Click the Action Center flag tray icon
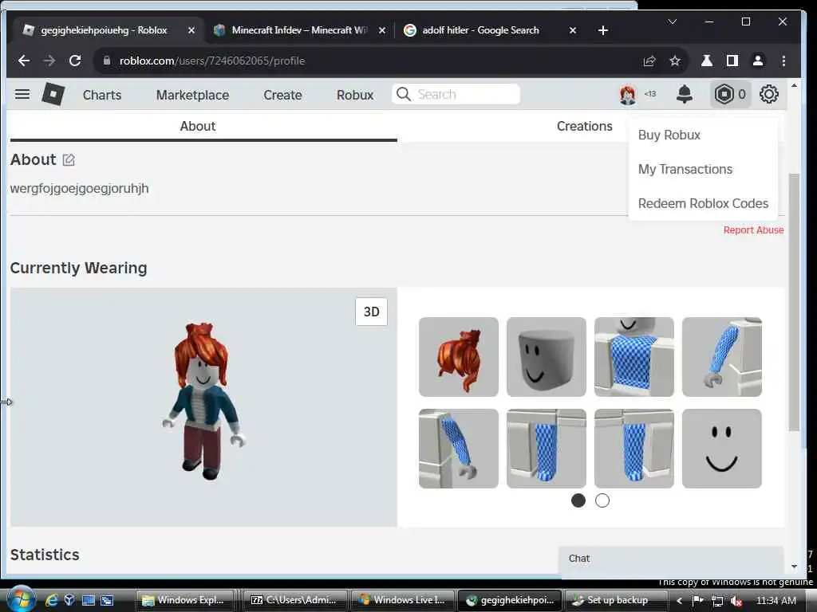The width and height of the screenshot is (817, 612). pyautogui.click(x=698, y=601)
